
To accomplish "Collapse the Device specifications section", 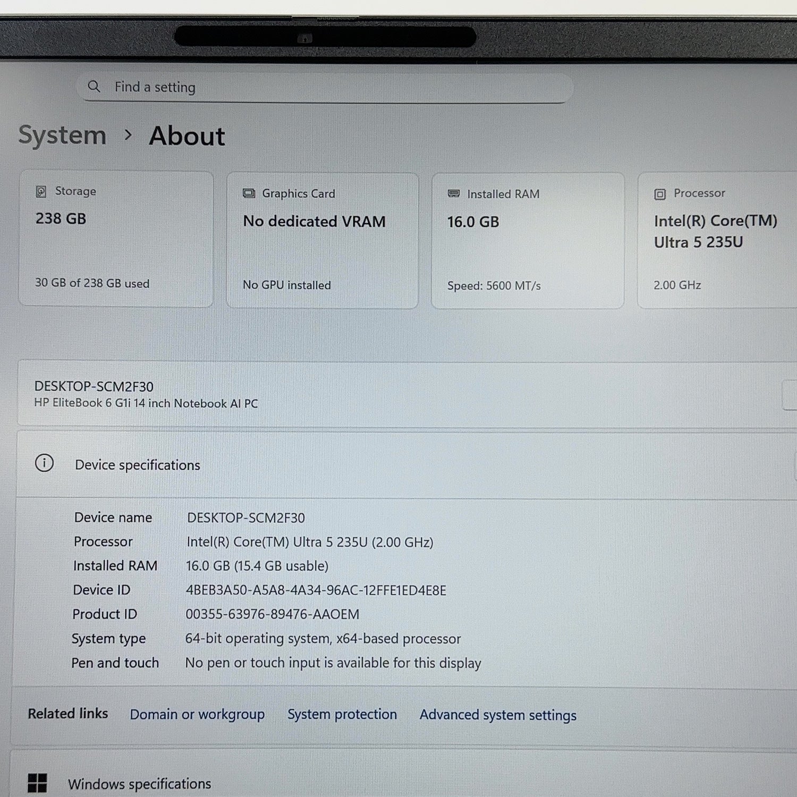I will click(406, 464).
